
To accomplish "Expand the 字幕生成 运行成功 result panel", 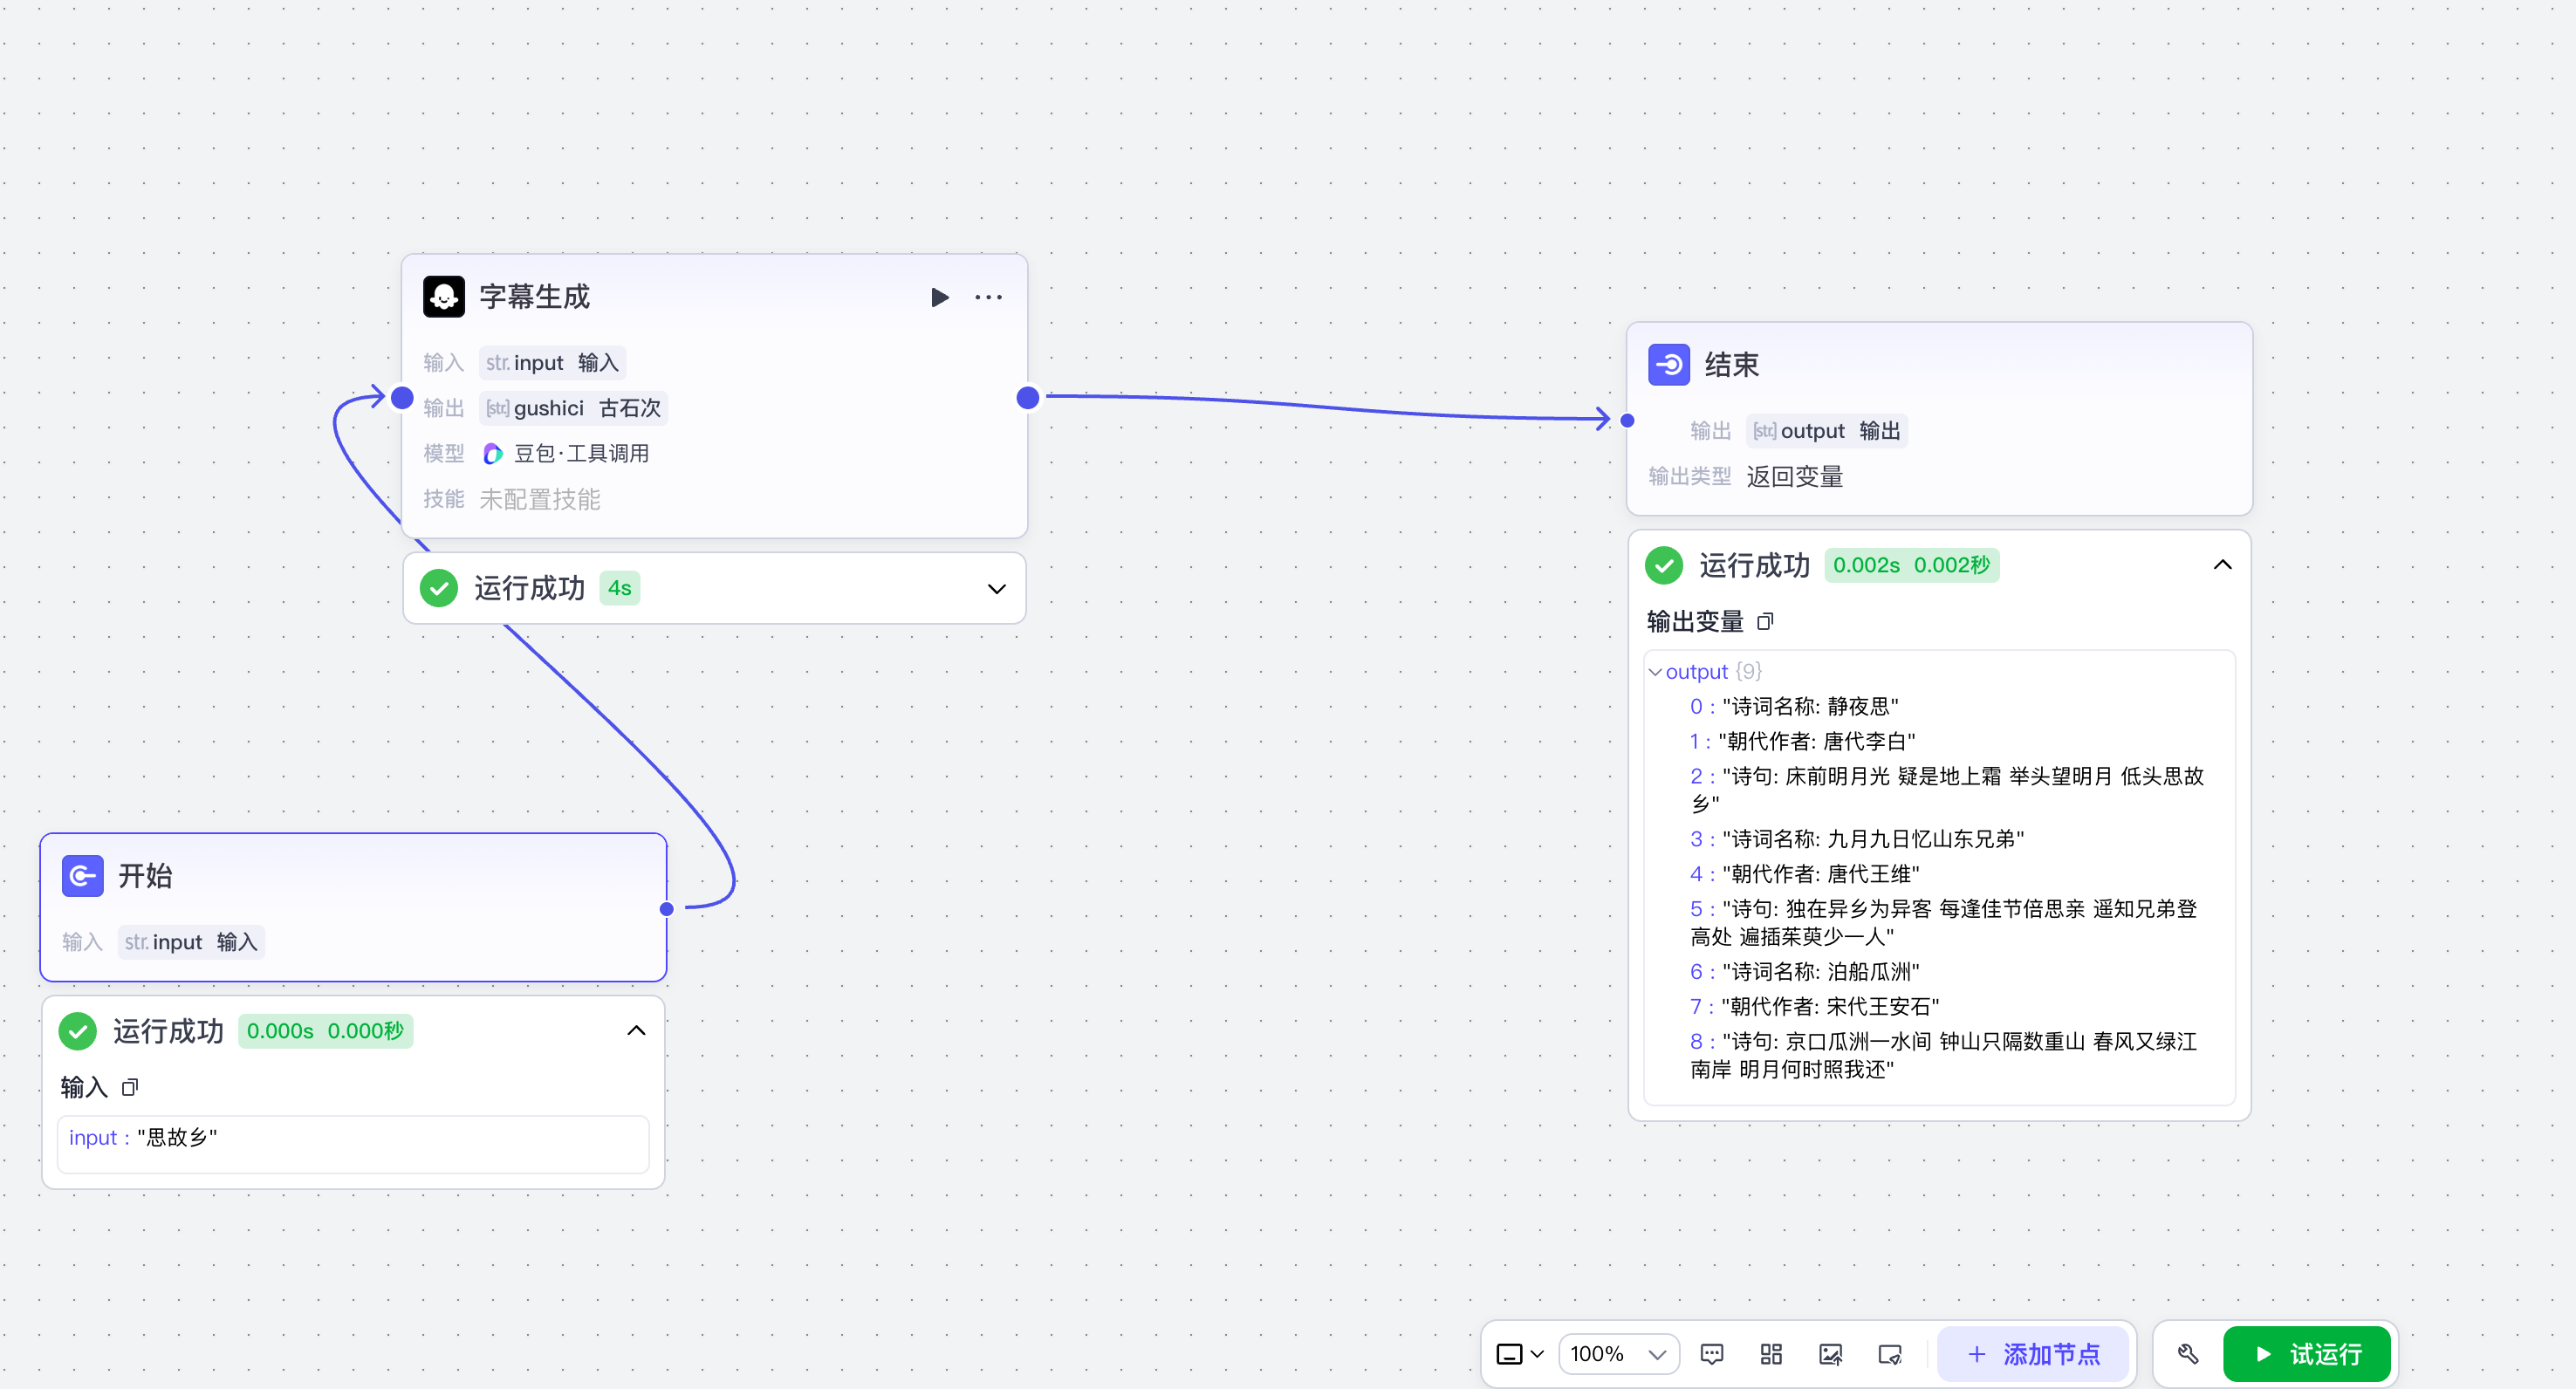I will 996,589.
